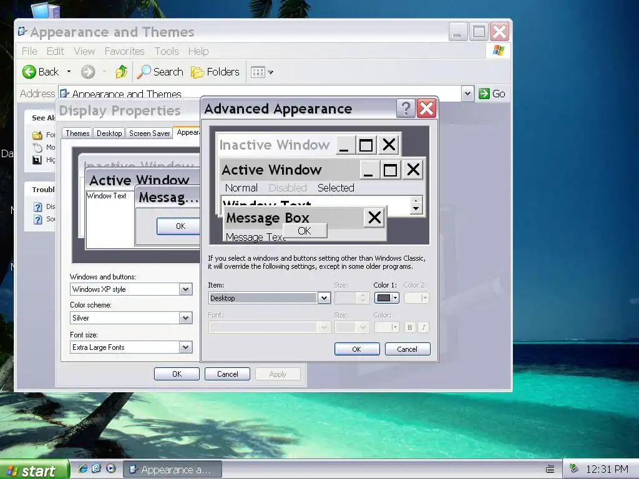Click the Active Window title bar in the Advanced preview

(x=290, y=170)
